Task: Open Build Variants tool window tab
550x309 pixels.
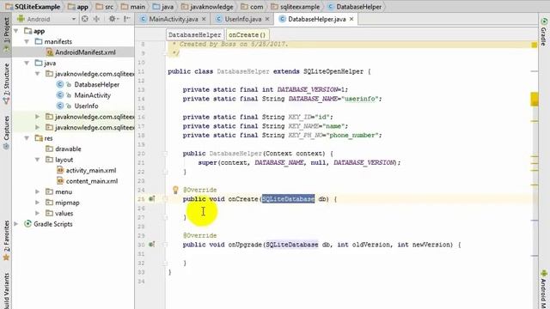Action: pos(6,291)
